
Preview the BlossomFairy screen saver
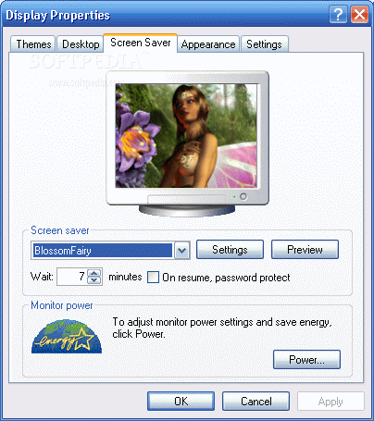305,250
